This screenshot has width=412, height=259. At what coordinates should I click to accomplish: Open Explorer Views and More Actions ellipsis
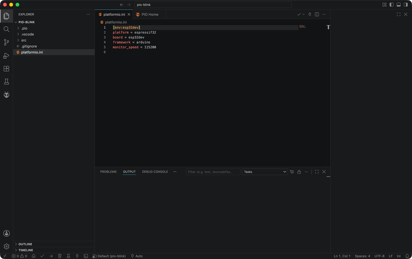click(x=88, y=14)
